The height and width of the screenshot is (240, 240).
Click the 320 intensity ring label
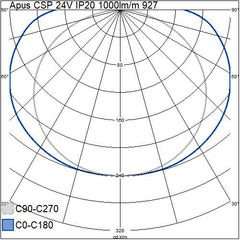click(120, 230)
